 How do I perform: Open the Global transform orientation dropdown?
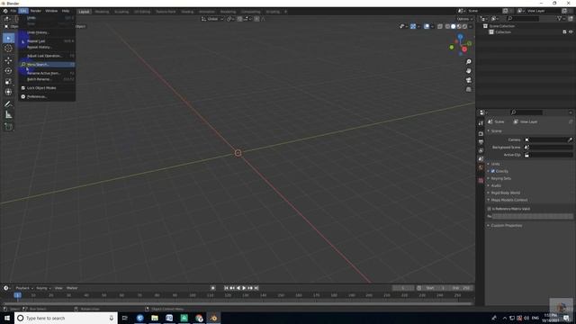pos(212,19)
